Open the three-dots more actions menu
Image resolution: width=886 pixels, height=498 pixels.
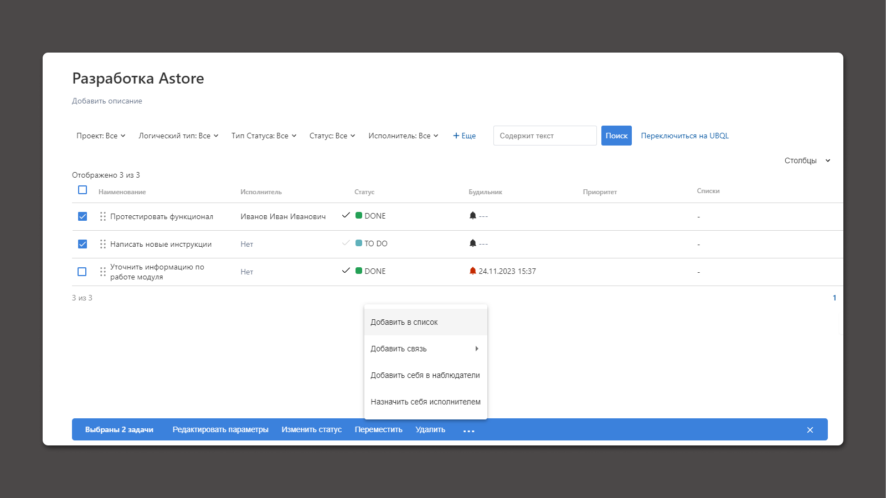[x=469, y=430]
